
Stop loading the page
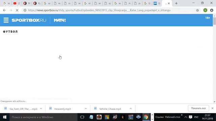(x=17, y=10)
